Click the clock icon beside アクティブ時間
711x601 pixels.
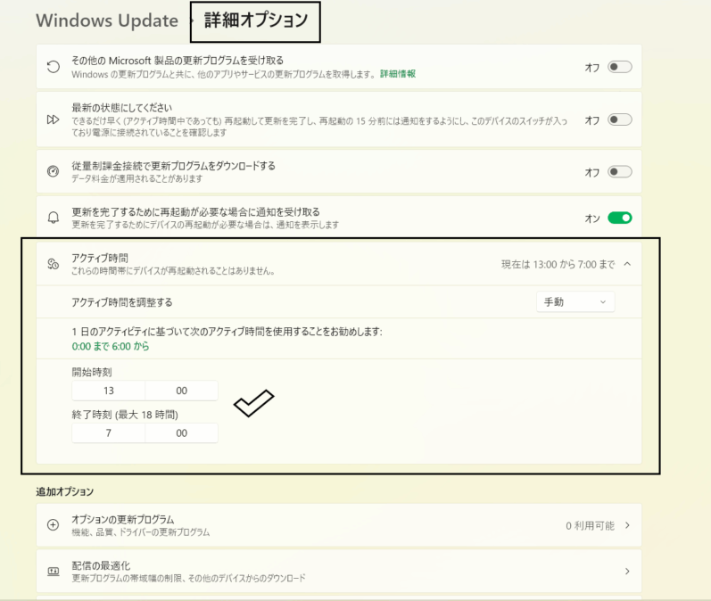click(53, 264)
